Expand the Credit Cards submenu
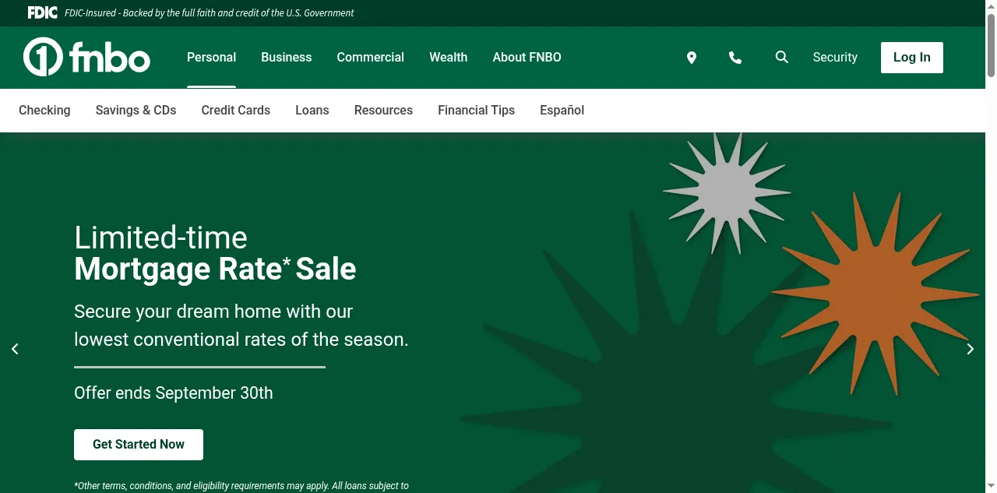The height and width of the screenshot is (493, 997). [235, 110]
